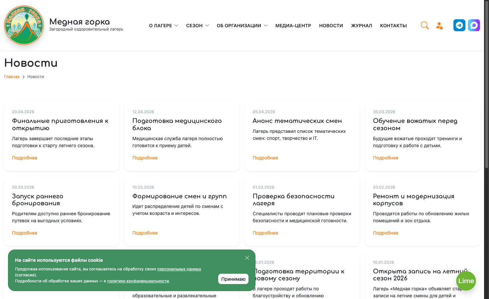Click Подробнее under Подготовка медицинского блока

click(x=145, y=158)
